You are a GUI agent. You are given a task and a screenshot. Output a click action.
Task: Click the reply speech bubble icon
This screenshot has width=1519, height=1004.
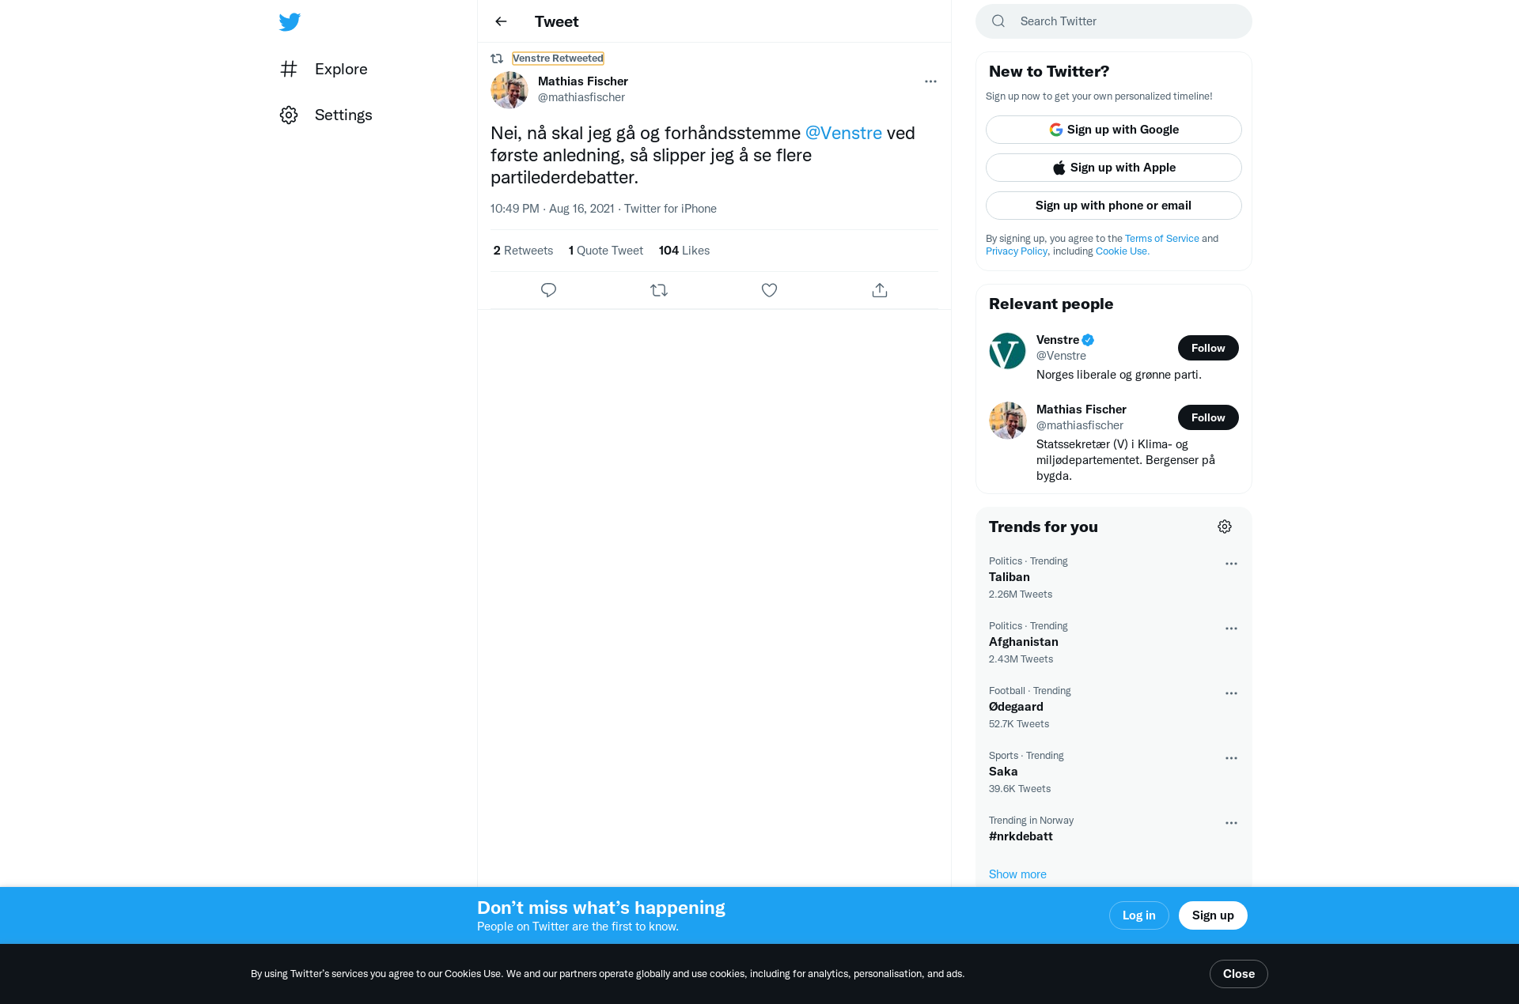(x=548, y=290)
